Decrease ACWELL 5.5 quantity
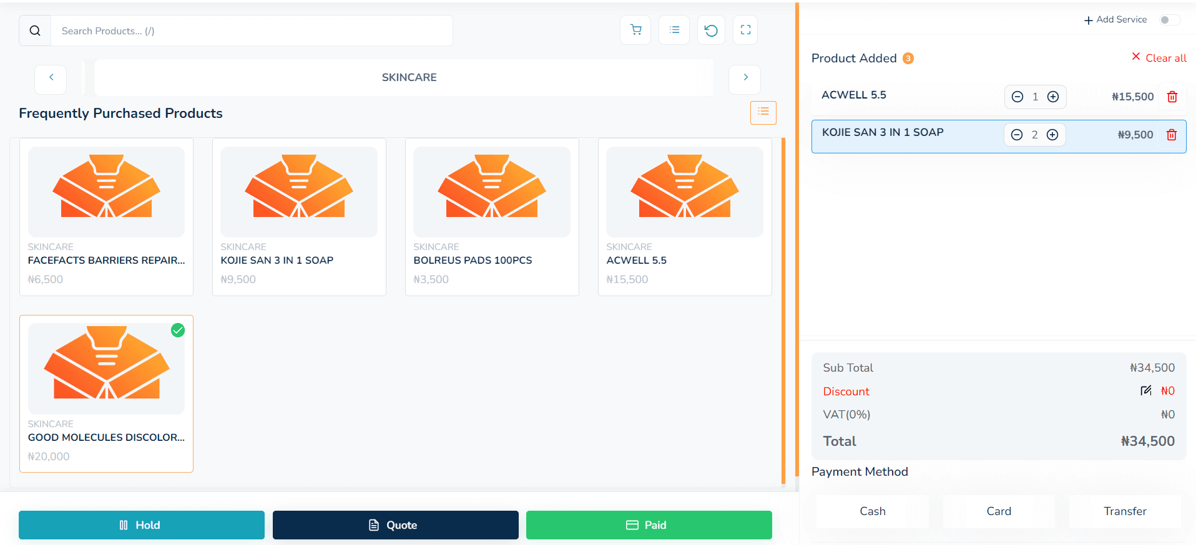The image size is (1196, 545). coord(1017,97)
